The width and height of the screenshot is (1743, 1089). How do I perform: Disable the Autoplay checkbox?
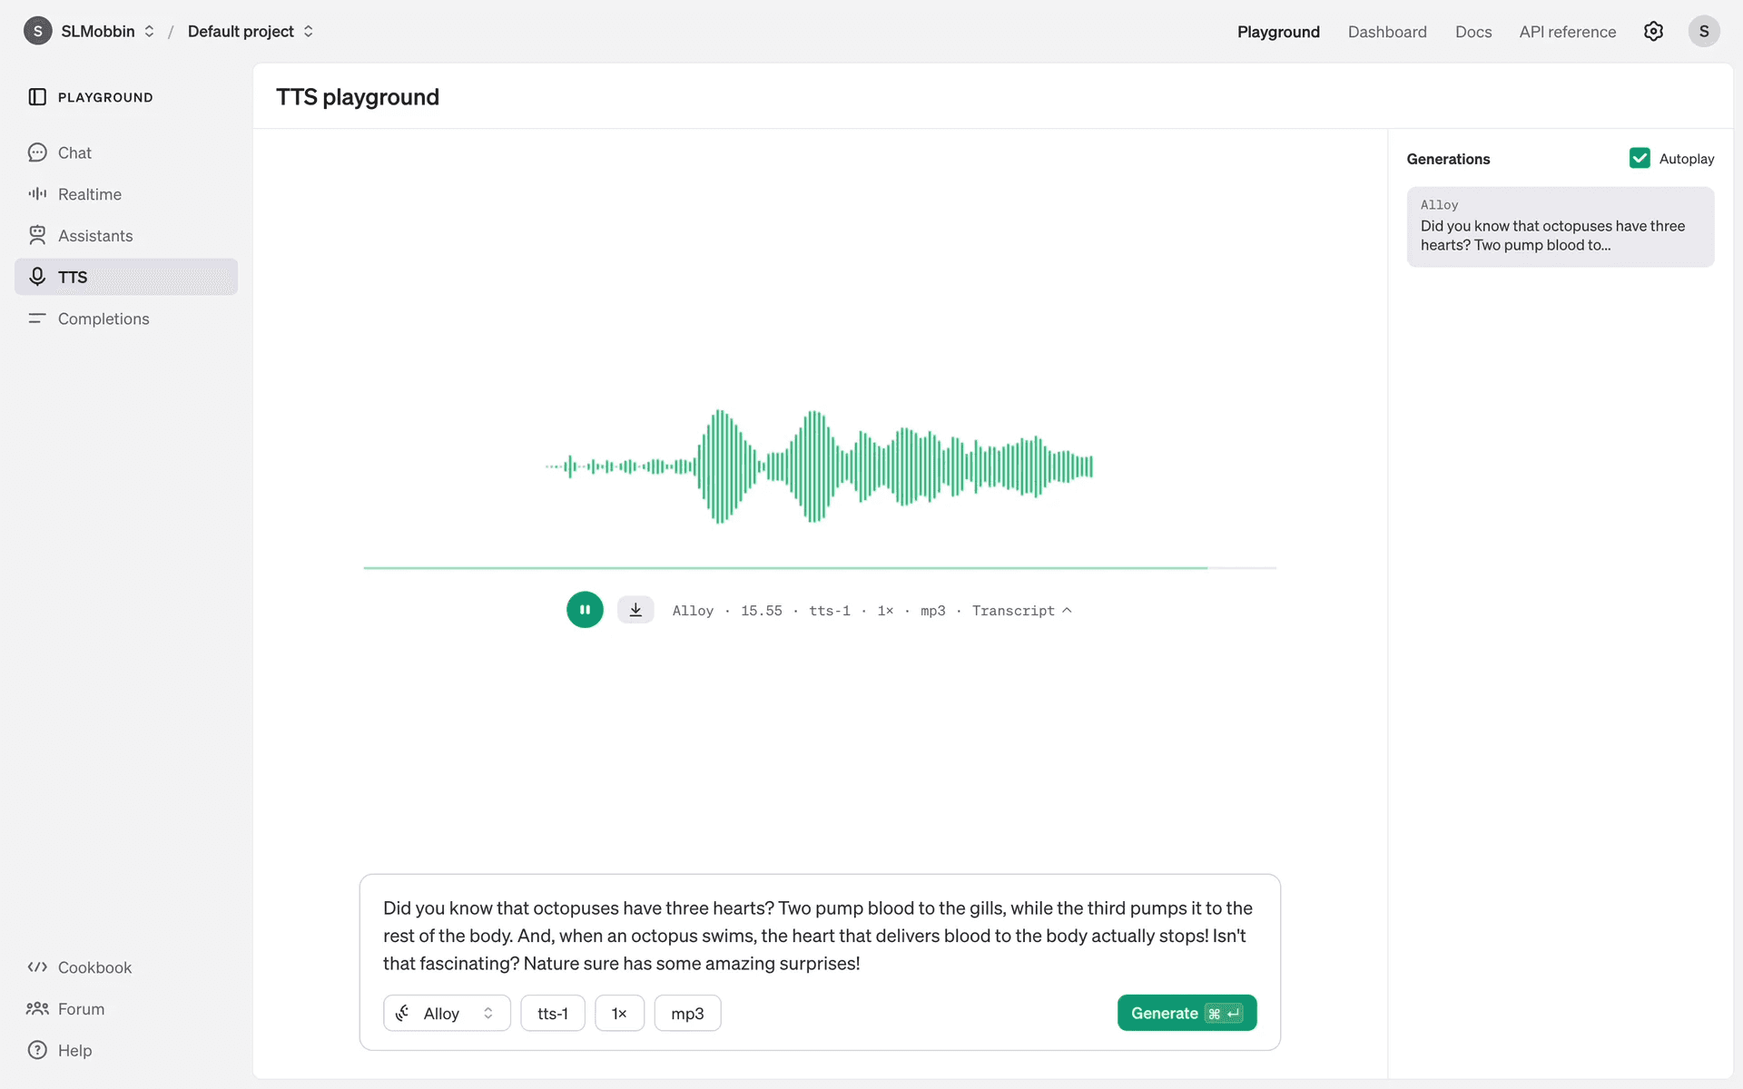point(1640,159)
